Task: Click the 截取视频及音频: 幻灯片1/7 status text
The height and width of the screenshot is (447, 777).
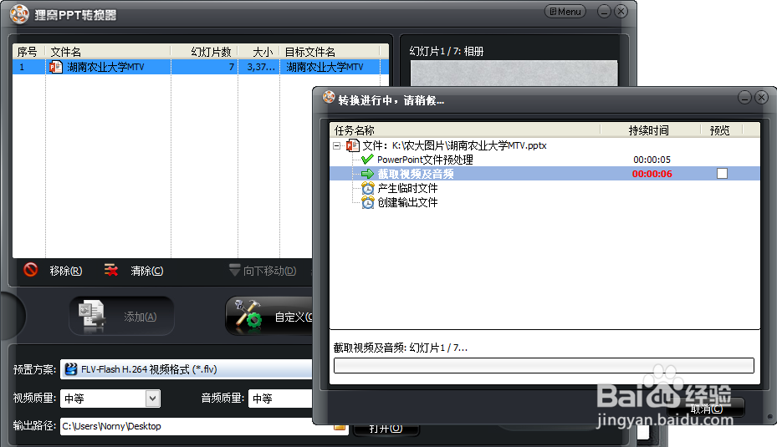Action: (x=401, y=348)
